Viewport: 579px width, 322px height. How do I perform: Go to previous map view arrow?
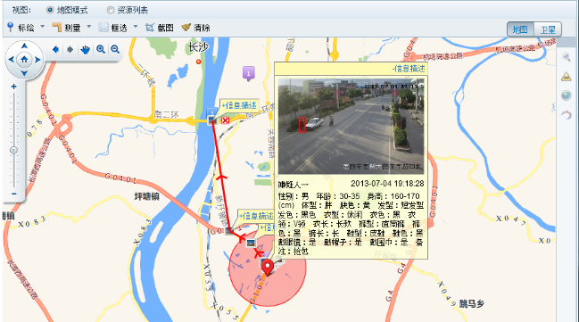[x=55, y=49]
